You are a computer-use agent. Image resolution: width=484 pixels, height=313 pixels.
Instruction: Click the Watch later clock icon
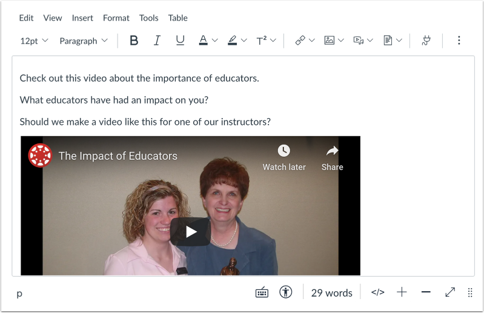[x=283, y=151]
